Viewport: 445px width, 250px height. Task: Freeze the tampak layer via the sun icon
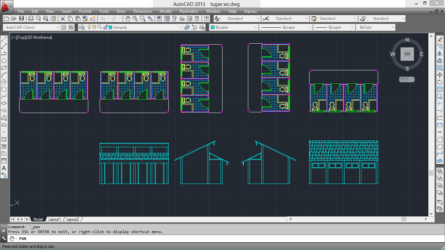click(x=94, y=27)
